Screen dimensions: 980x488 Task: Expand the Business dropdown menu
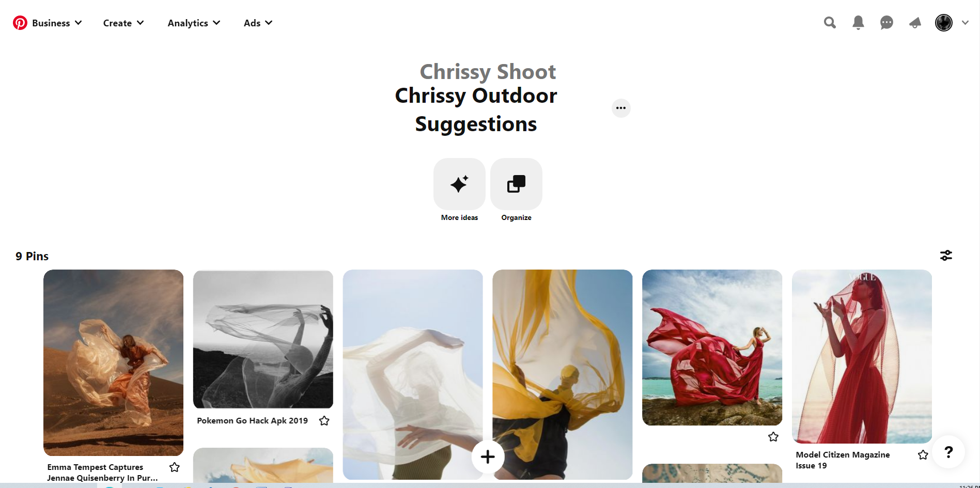(x=56, y=23)
